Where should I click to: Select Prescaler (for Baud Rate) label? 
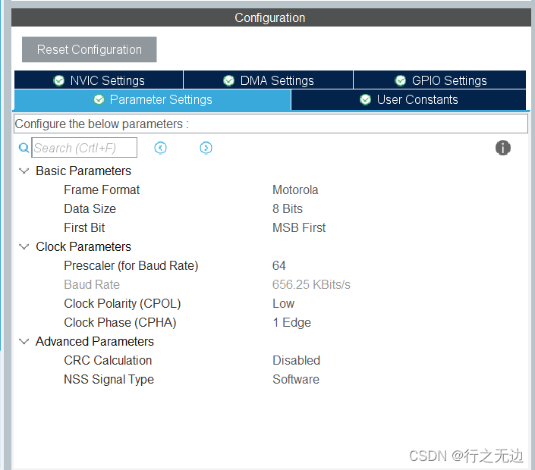click(131, 265)
